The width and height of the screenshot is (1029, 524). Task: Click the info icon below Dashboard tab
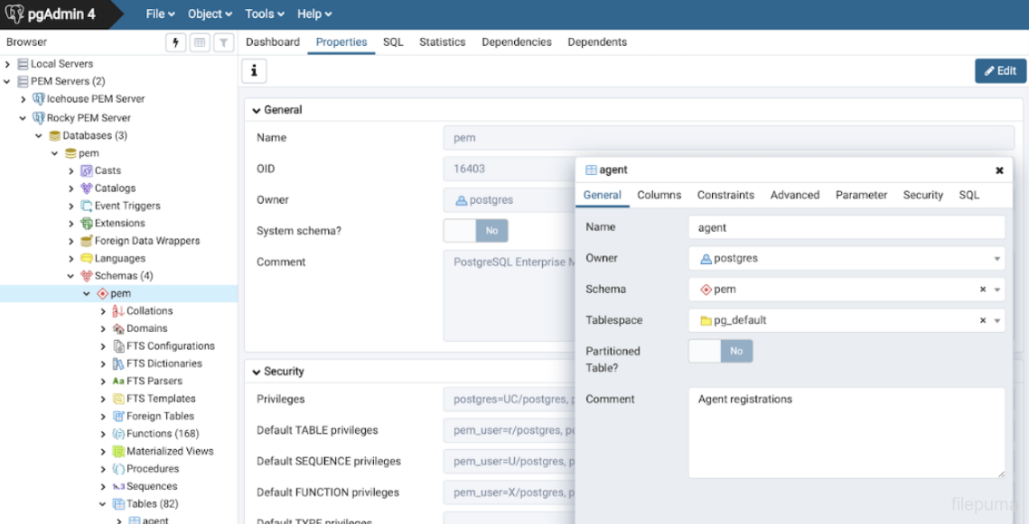[x=254, y=70]
